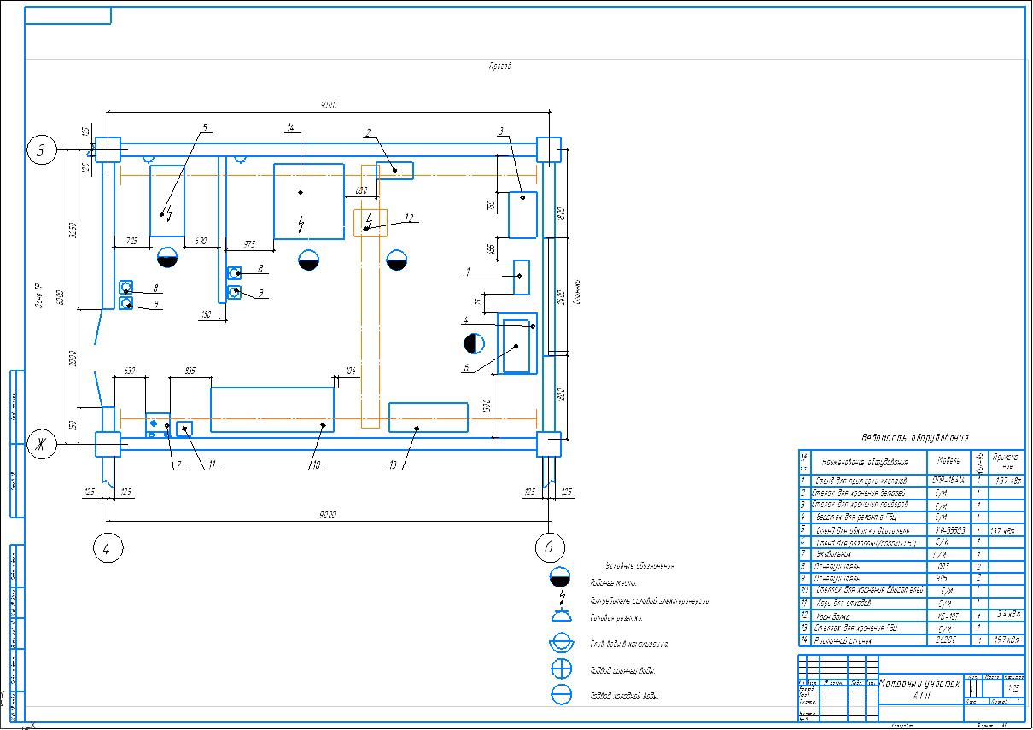Select the 'Ведомость оборудования' table heading
The height and width of the screenshot is (730, 1033).
tap(915, 438)
